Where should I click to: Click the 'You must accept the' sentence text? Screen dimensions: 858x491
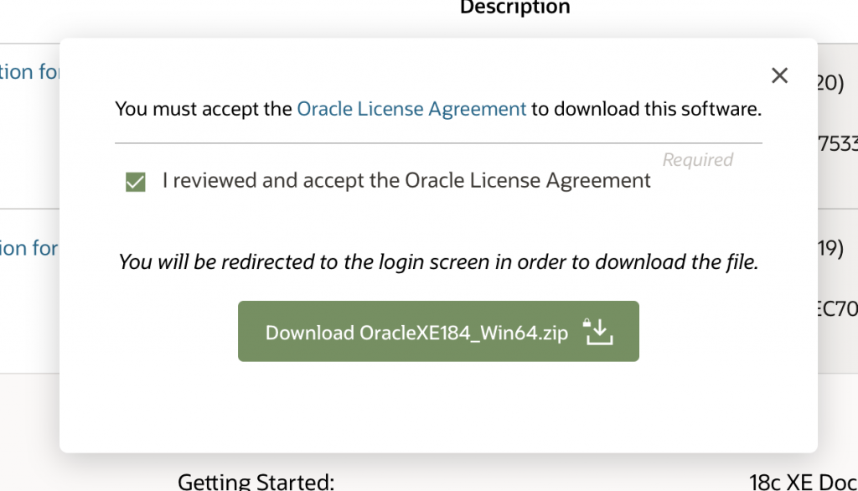(x=204, y=109)
